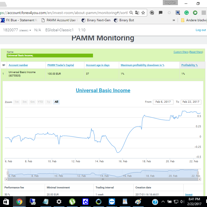Screen dimensions: 207x207
Task: Click the To date field Feb 22, 2017
Action: (191, 102)
